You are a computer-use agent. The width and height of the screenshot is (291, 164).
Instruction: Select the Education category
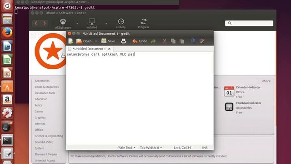pyautogui.click(x=41, y=99)
